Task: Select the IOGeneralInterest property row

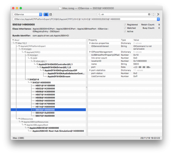Action: [x=125, y=48]
